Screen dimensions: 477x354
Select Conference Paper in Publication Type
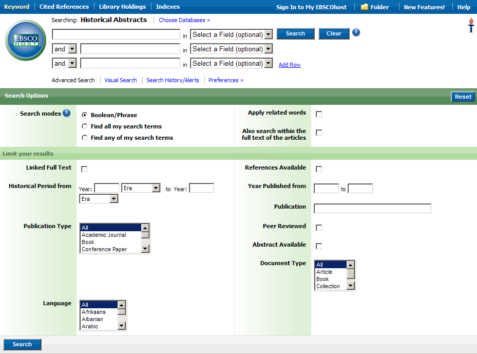pos(111,249)
